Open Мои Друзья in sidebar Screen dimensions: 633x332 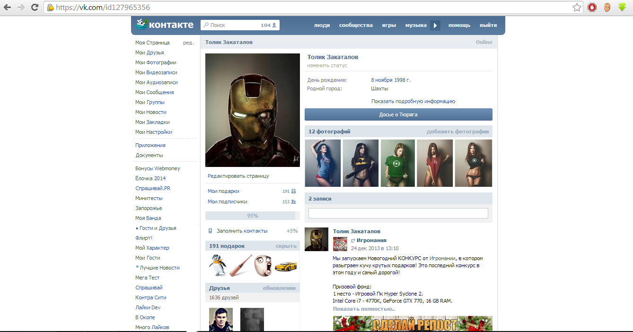coord(149,52)
